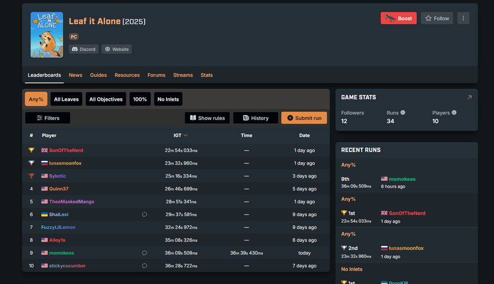Image resolution: width=494 pixels, height=284 pixels.
Task: Open the Guides tab
Action: coord(98,75)
